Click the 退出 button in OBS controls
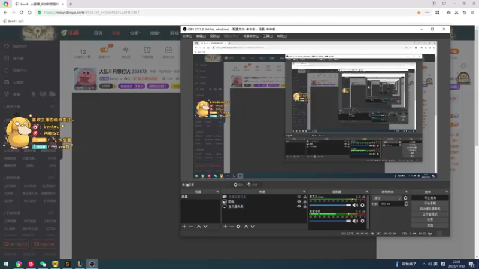 point(430,225)
